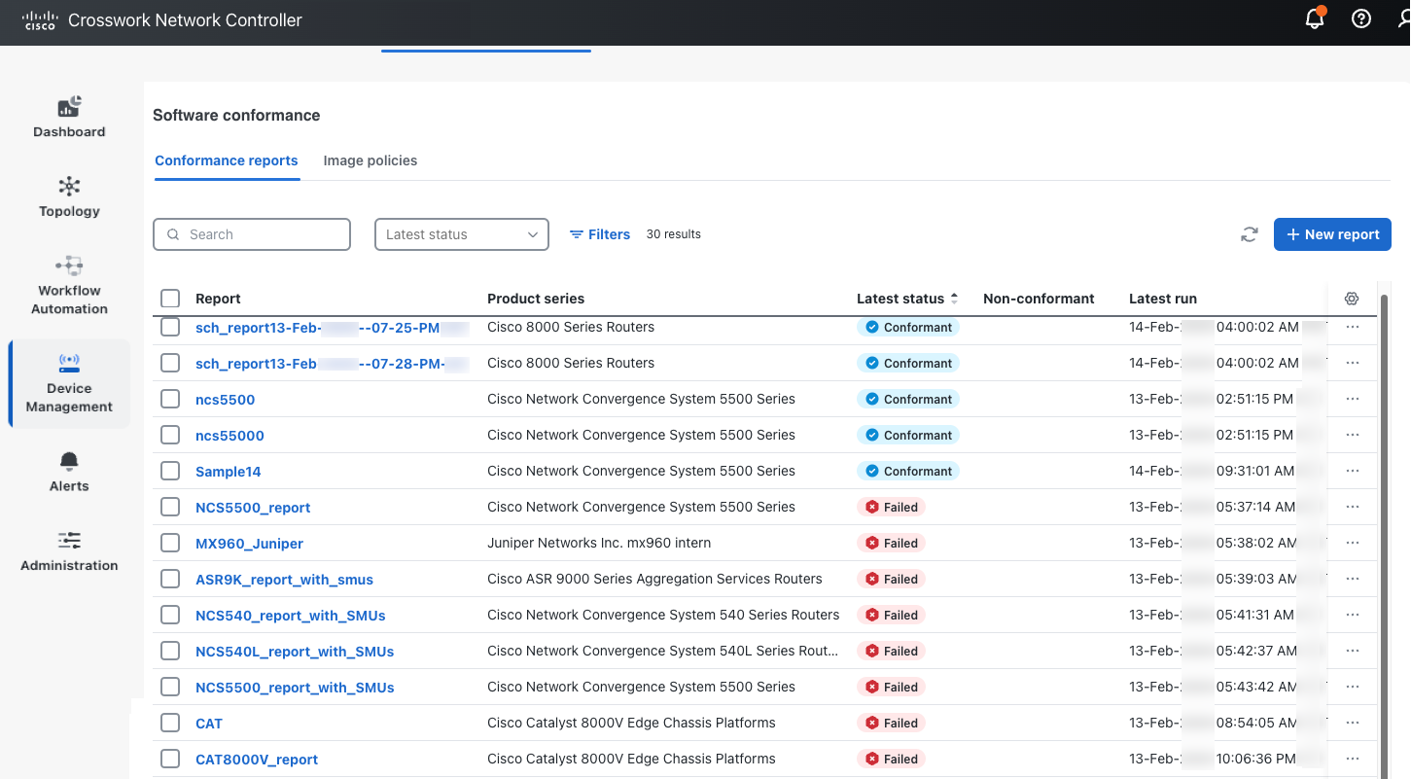Tick the MX960_Juniper row checkbox
This screenshot has height=779, width=1411.
(170, 543)
